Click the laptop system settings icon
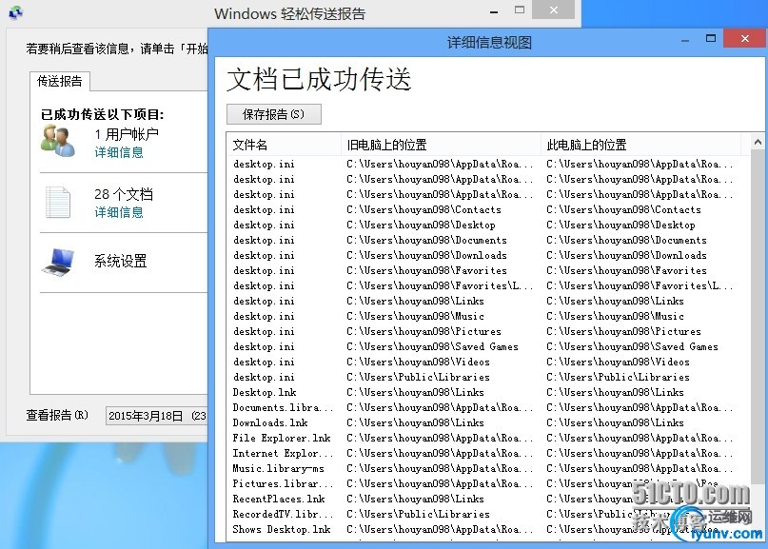 pyautogui.click(x=58, y=262)
